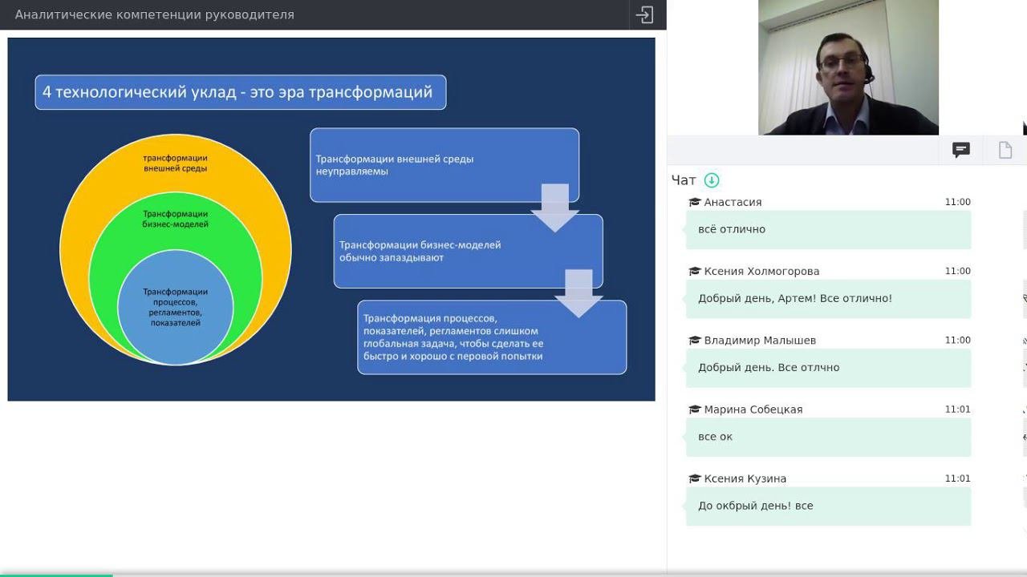
Task: Click message 'До окбрый день! все'
Action: (828, 506)
